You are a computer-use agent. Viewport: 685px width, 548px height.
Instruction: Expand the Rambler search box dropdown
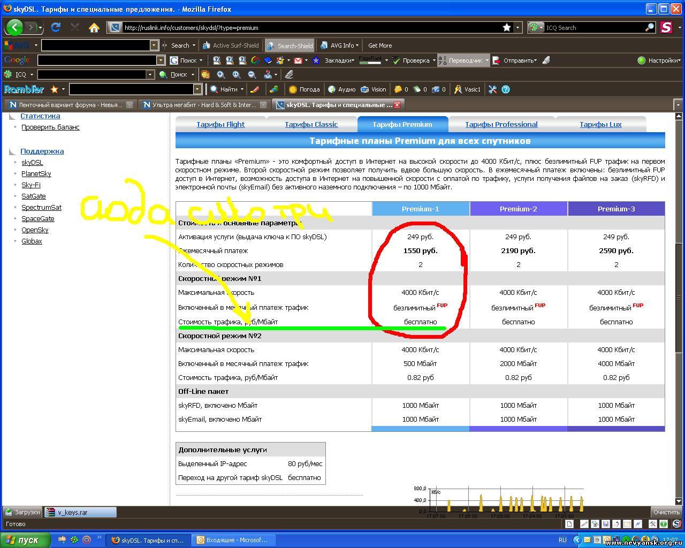click(x=197, y=89)
